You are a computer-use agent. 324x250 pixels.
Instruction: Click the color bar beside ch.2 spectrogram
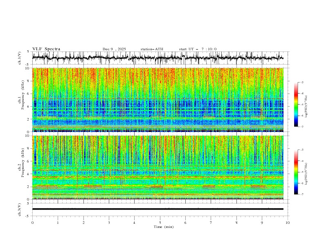point(296,172)
